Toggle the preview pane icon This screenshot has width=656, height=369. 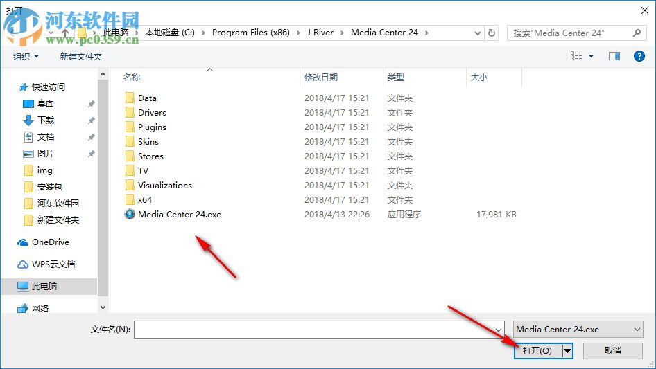[614, 56]
